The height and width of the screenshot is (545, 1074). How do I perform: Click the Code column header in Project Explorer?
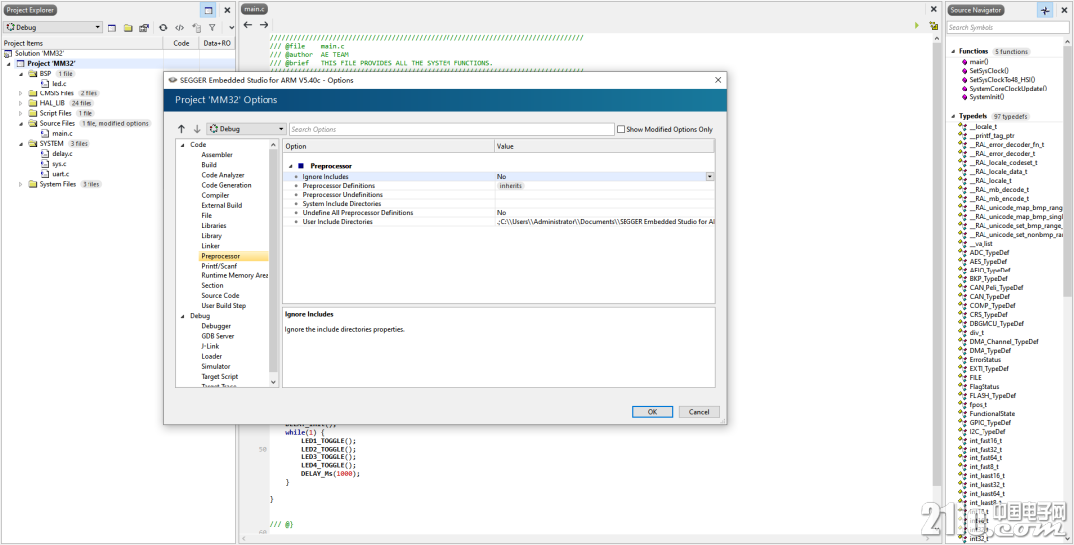[181, 43]
